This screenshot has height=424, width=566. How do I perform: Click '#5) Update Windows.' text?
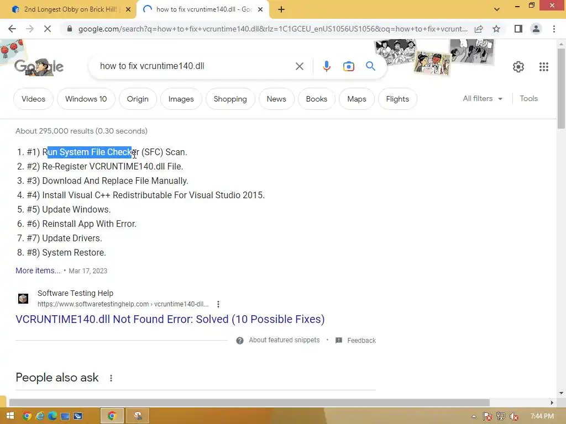coord(69,209)
